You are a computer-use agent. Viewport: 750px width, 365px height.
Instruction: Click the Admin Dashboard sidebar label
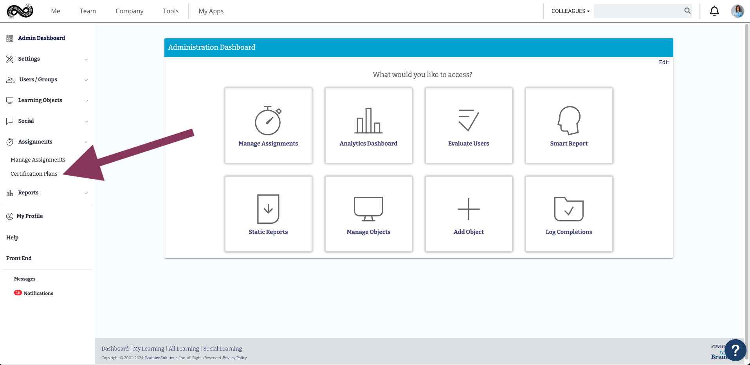41,38
